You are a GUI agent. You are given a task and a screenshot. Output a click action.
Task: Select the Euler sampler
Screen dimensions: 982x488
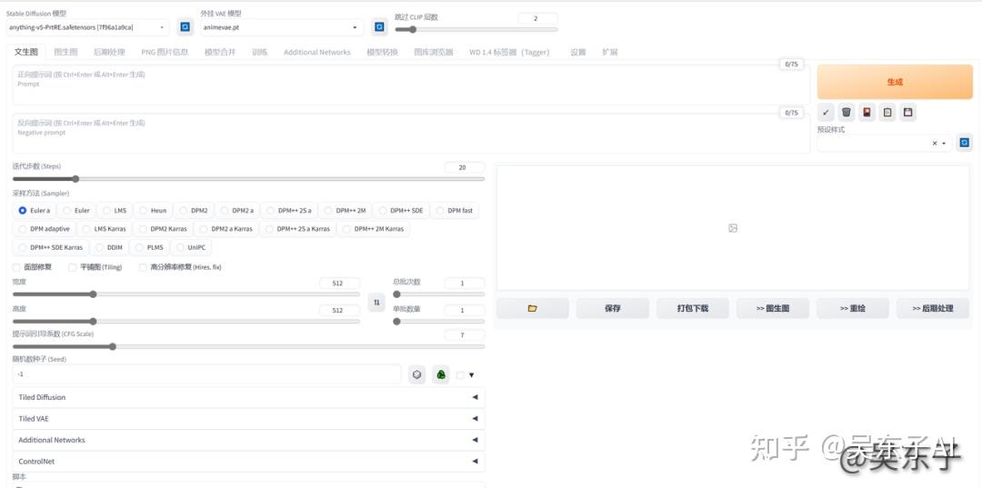click(76, 211)
